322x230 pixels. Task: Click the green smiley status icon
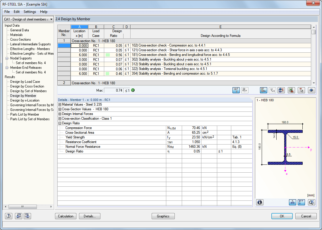(133, 90)
